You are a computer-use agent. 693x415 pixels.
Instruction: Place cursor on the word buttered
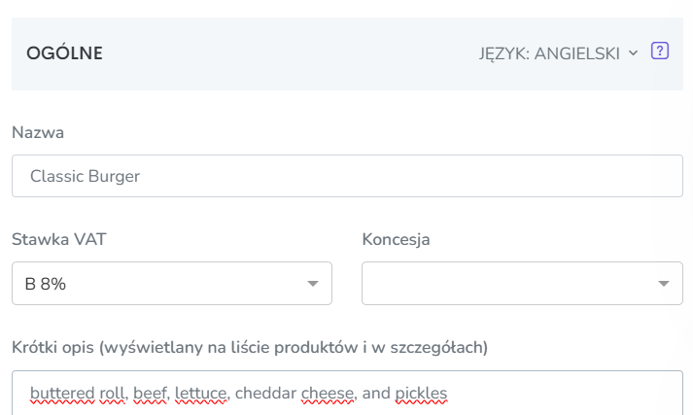point(62,393)
